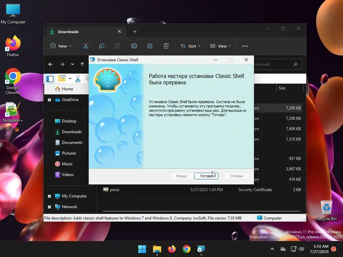Open dropdown arrow beside folder options icon
Screen dimensions: 343x257
point(70,78)
